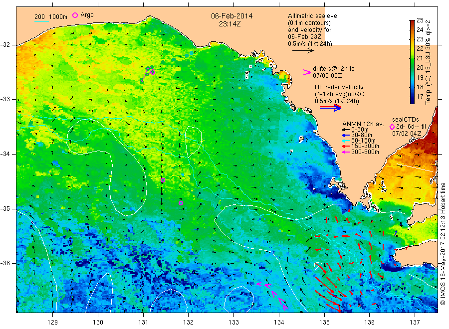Viewport: 449px width, 329px height.
Task: Click the magenta 300-600m ANMN arrow
Action: click(x=346, y=152)
